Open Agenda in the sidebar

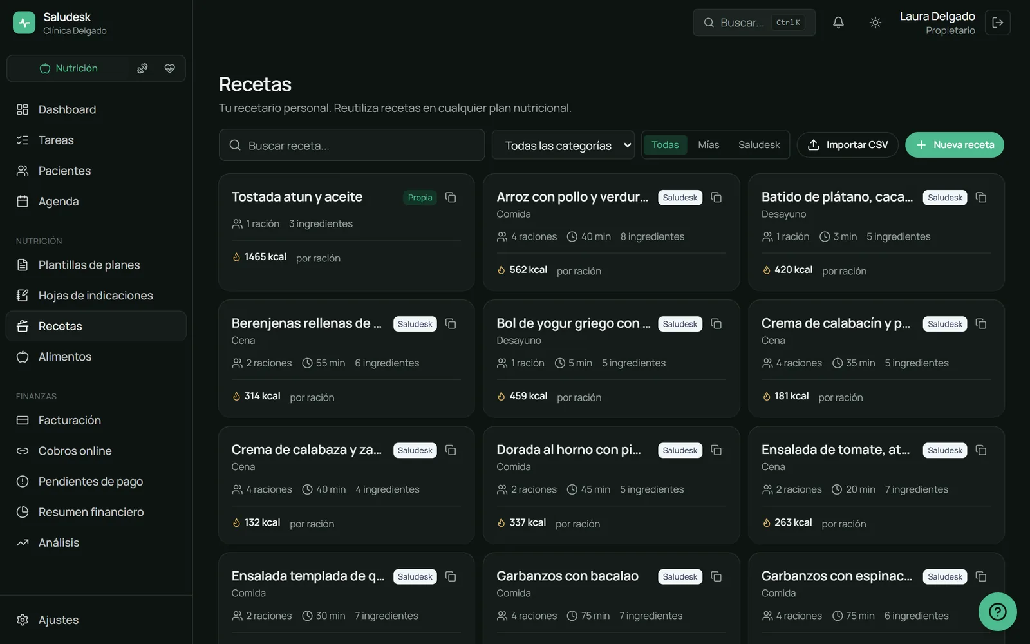pos(96,202)
